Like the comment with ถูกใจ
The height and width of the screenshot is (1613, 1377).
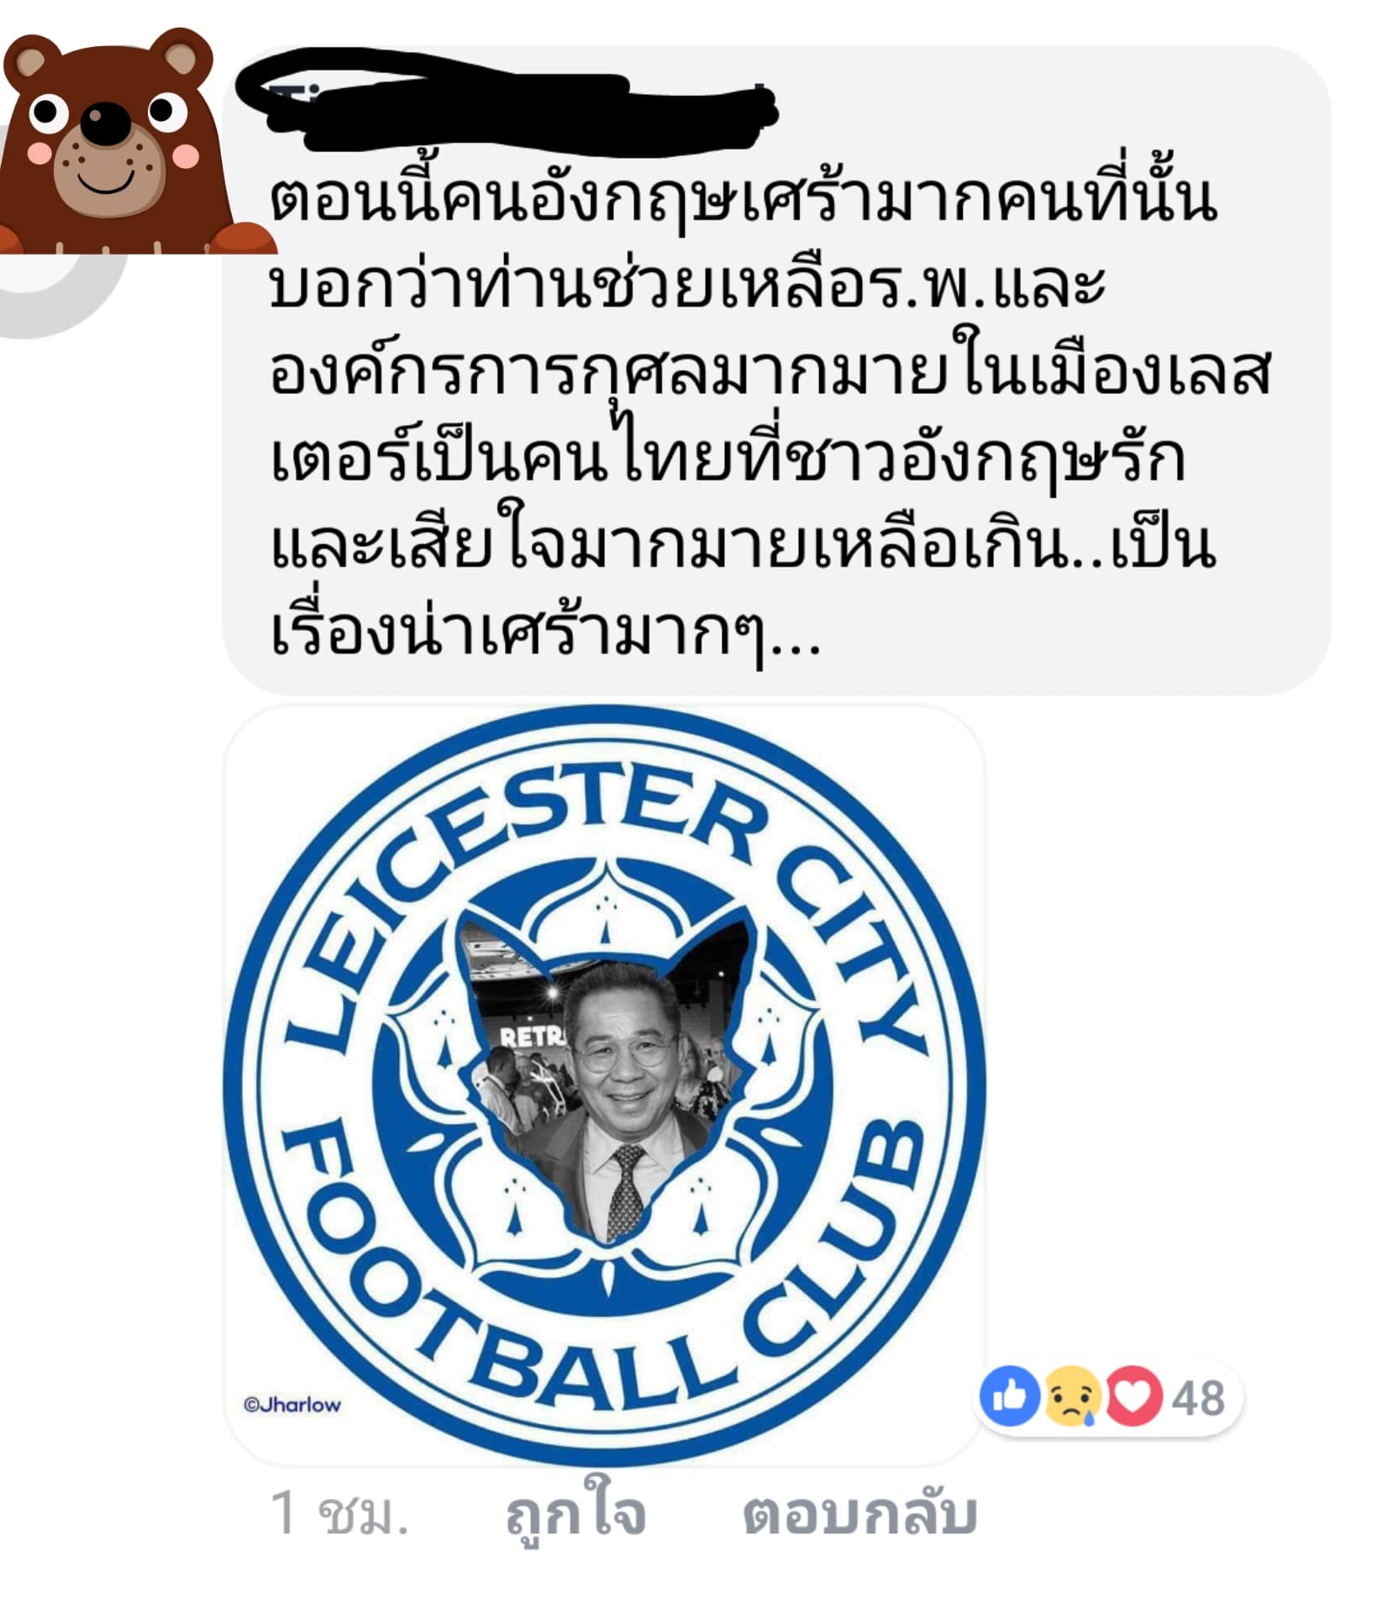click(x=576, y=1514)
